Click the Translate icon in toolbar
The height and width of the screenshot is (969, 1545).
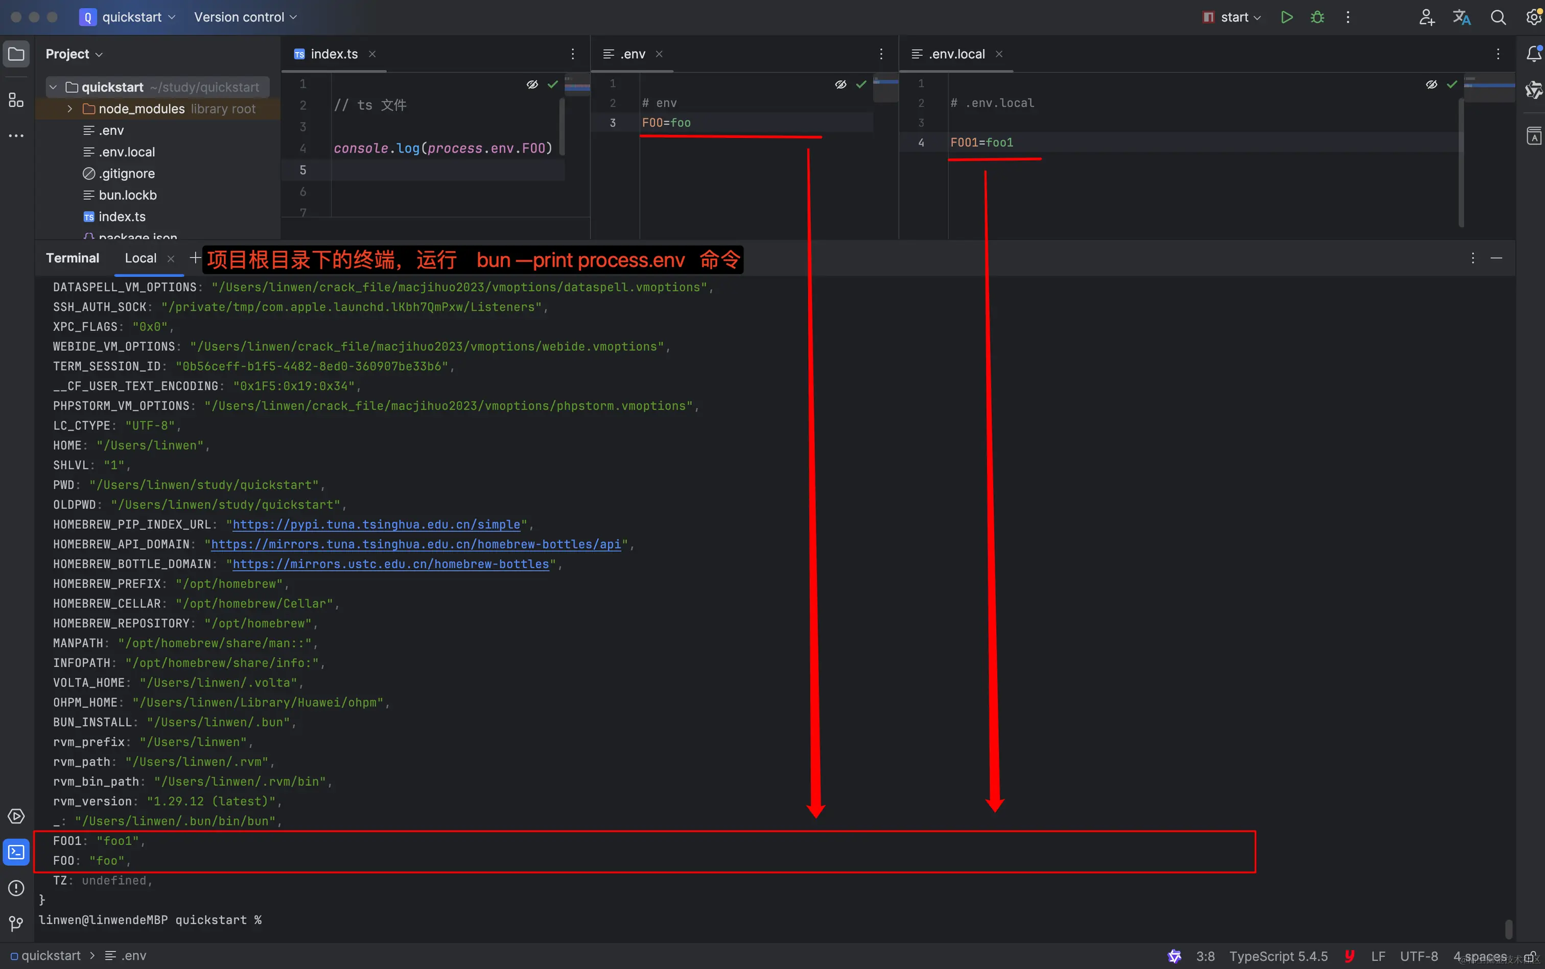coord(1462,17)
